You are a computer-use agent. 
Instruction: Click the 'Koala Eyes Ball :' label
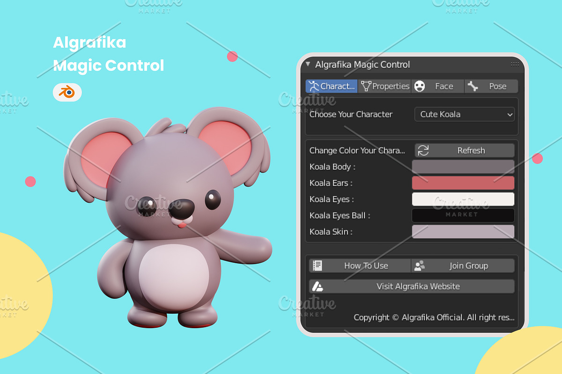point(340,216)
